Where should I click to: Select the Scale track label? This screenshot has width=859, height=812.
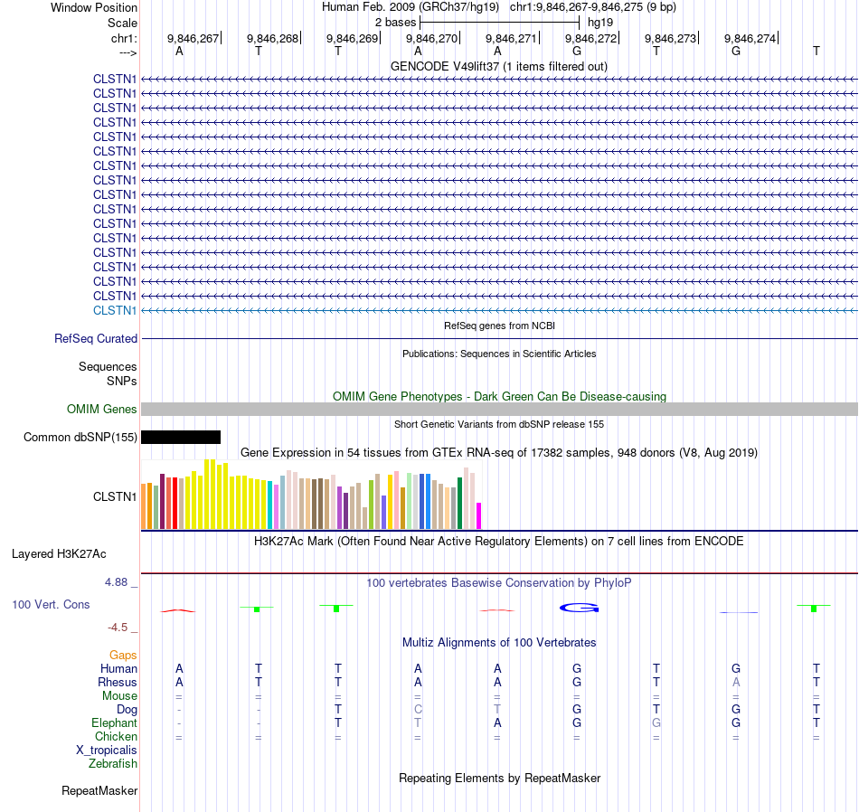click(x=122, y=23)
